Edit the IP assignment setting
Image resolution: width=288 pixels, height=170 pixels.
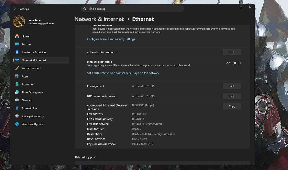[x=232, y=86]
